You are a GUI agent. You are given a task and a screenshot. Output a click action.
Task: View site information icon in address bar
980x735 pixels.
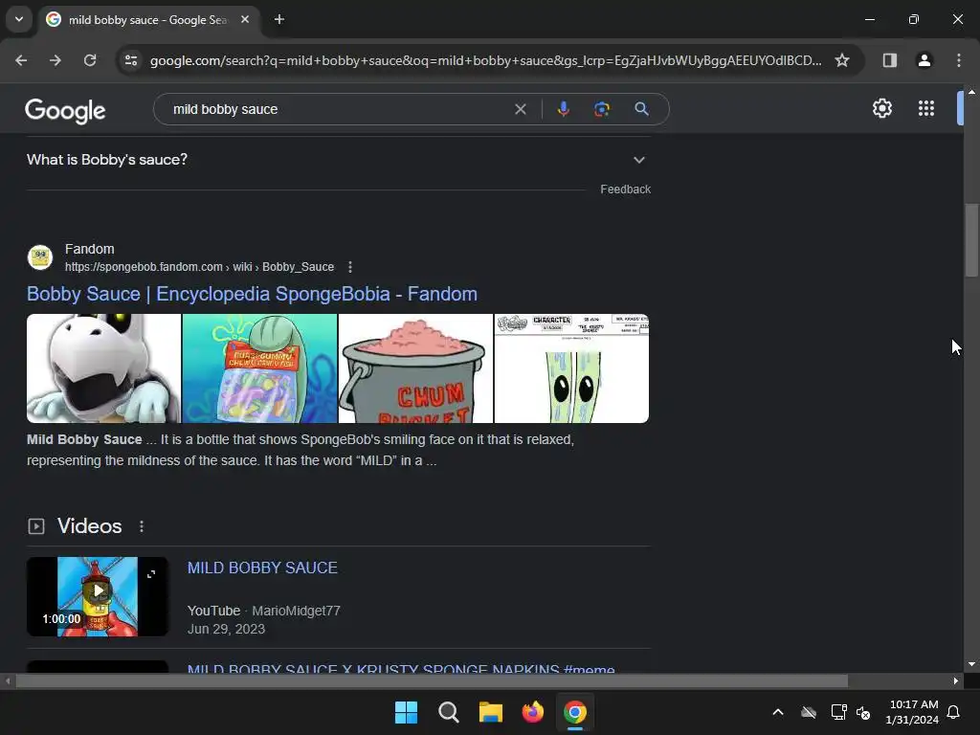point(131,60)
